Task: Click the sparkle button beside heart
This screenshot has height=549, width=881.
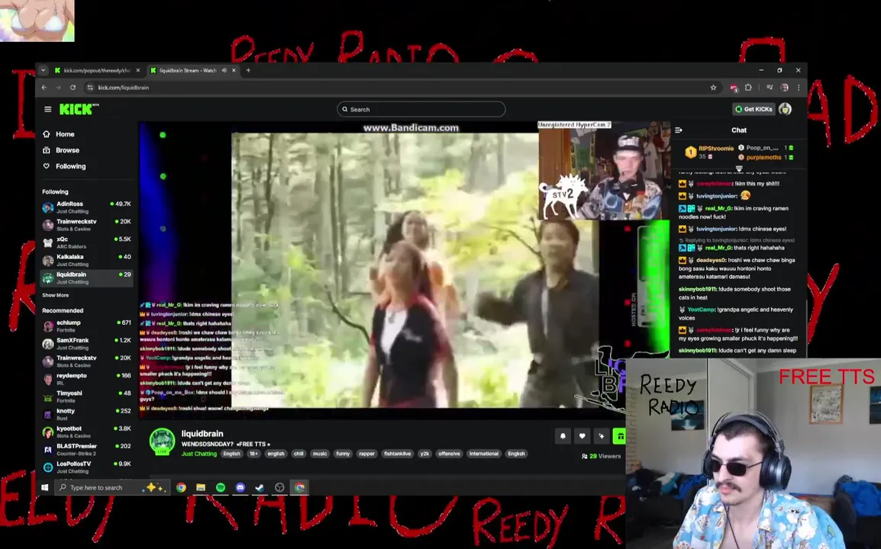Action: [x=601, y=435]
